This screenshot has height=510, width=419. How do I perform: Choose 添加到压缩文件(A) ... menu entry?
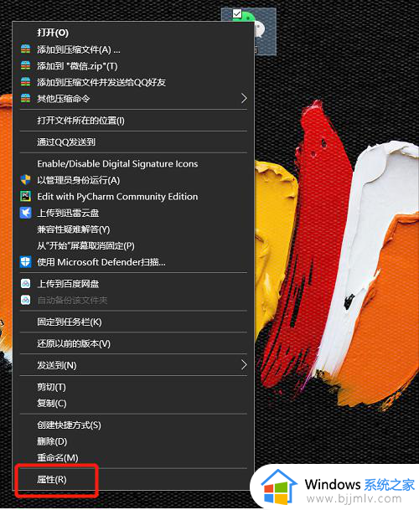133,49
